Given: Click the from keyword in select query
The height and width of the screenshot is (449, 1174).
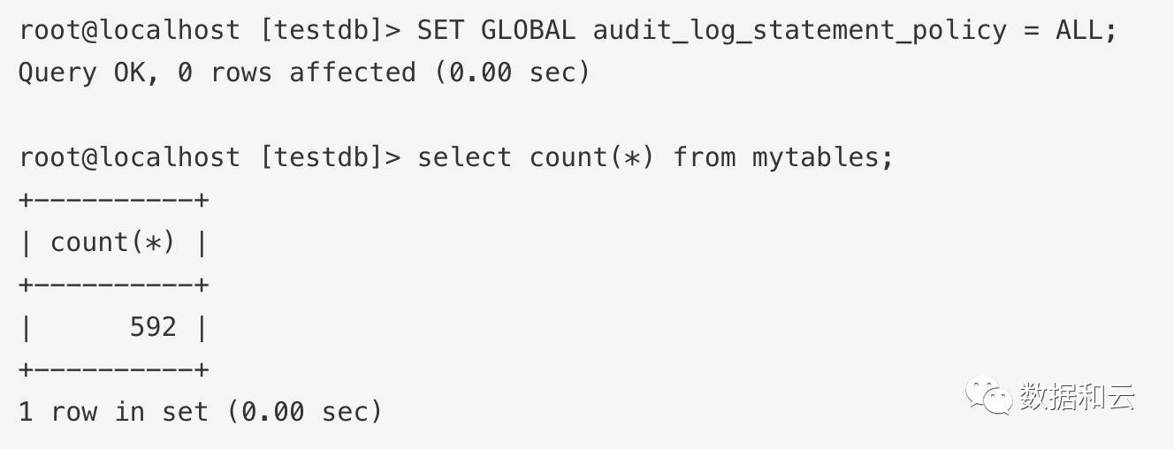Looking at the screenshot, I should pos(705,157).
